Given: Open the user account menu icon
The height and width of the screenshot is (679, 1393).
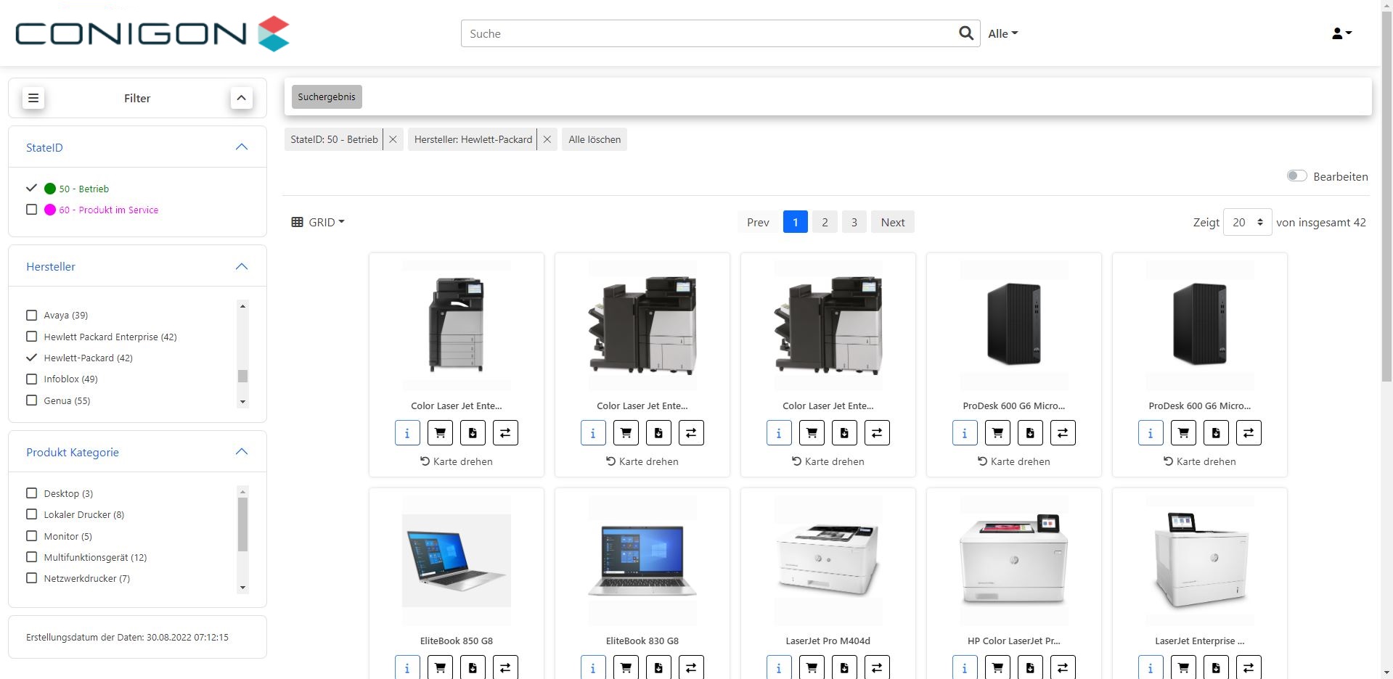Looking at the screenshot, I should point(1341,33).
